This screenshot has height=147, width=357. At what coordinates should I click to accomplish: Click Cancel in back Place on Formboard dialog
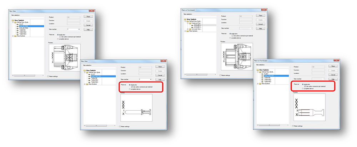point(261,25)
